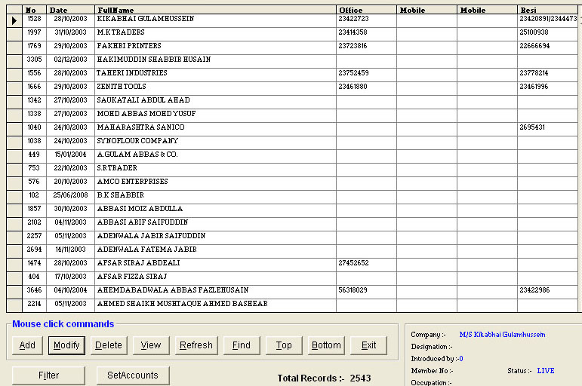582x386 pixels.
Task: Jump to Top record
Action: point(284,345)
